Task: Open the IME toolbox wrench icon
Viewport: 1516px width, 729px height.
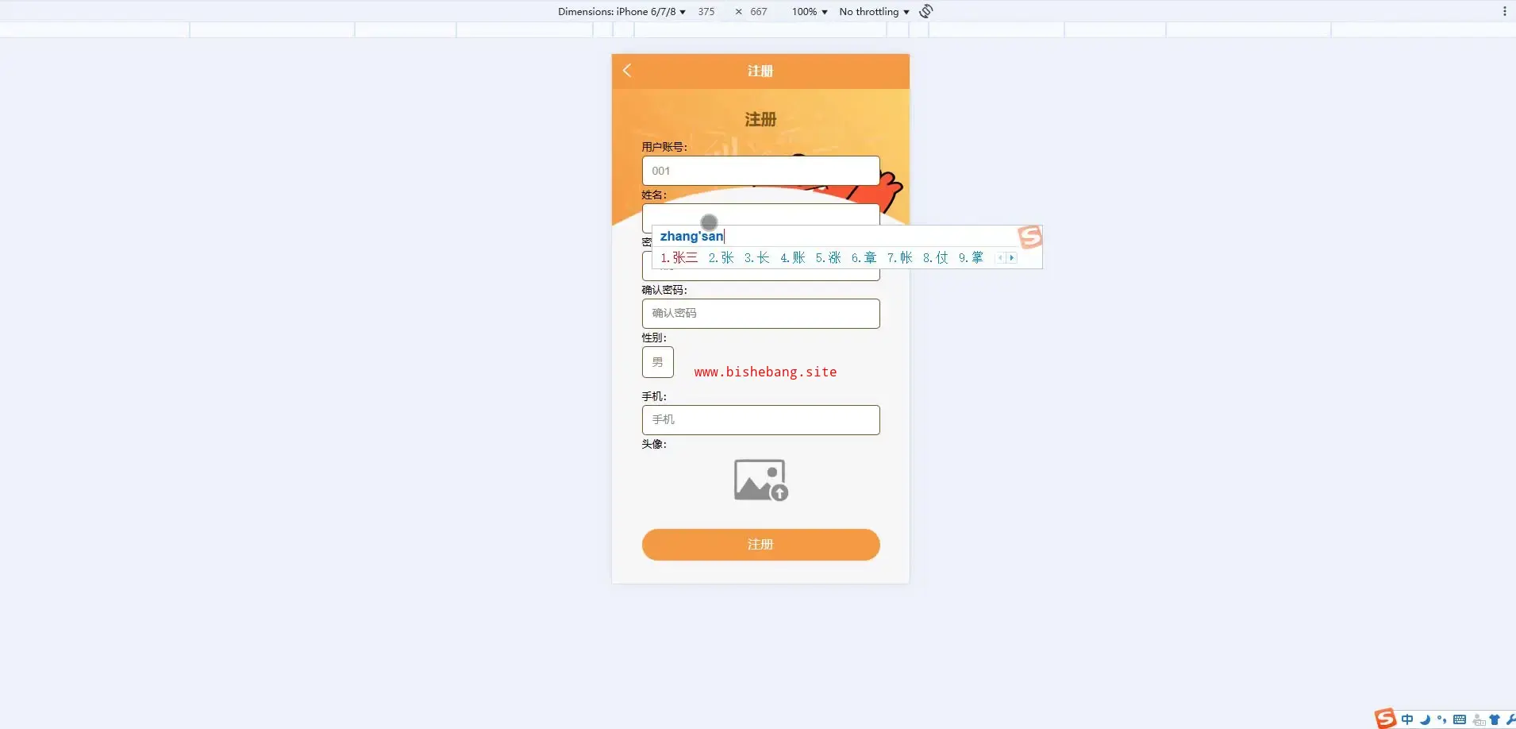Action: click(x=1510, y=719)
